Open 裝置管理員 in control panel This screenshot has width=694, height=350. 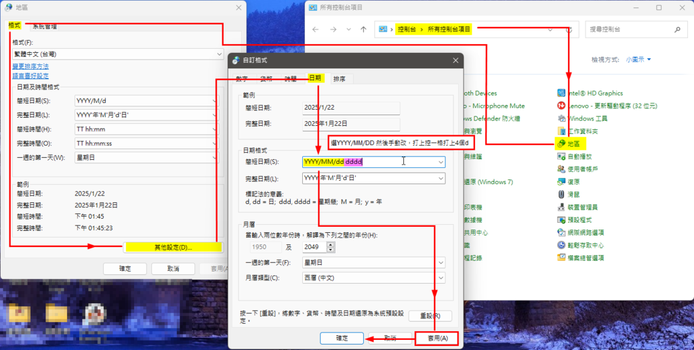pos(577,207)
